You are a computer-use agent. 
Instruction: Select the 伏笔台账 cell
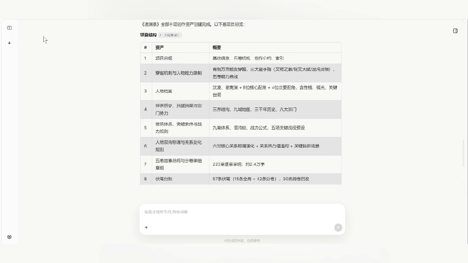(x=180, y=179)
